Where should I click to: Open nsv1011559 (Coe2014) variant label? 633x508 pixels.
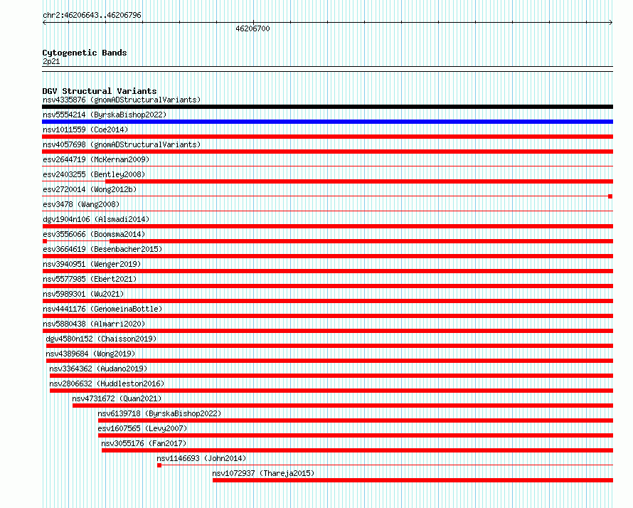[x=85, y=129]
